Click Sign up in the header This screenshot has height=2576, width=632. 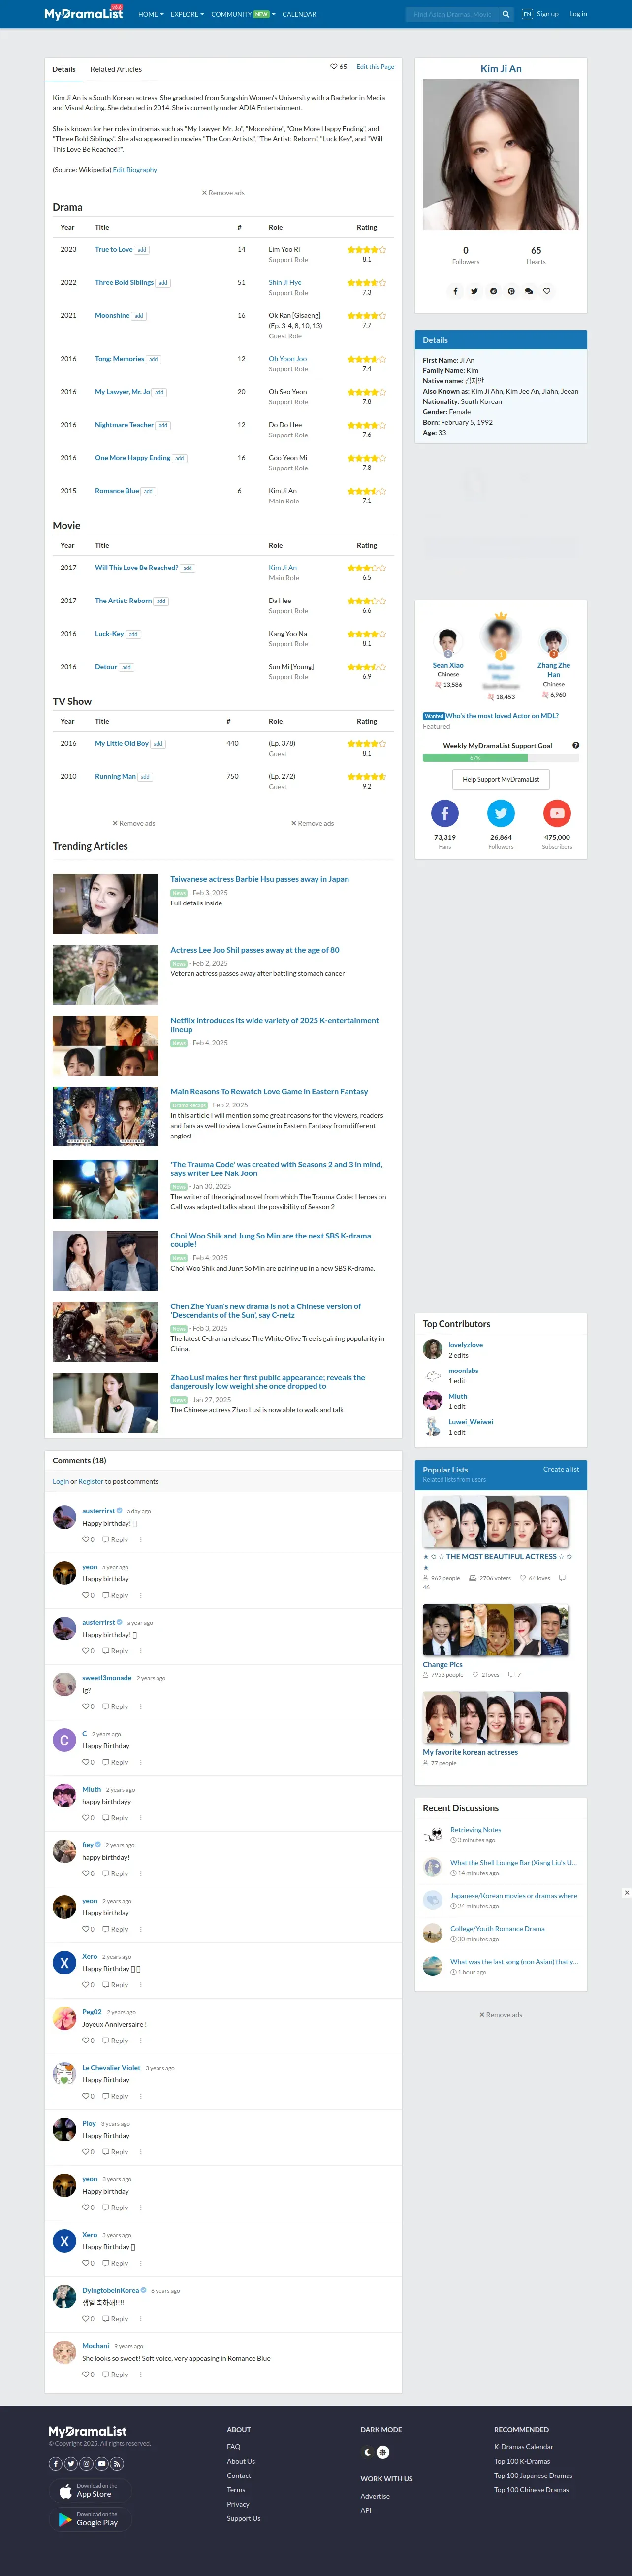pyautogui.click(x=547, y=14)
